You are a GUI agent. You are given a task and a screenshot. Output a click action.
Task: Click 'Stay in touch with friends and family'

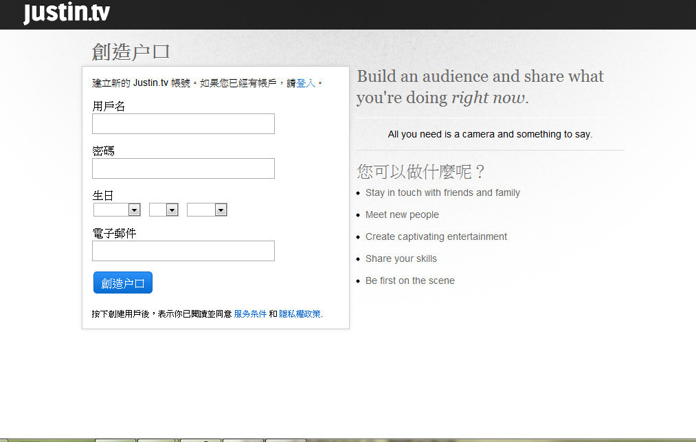(442, 192)
